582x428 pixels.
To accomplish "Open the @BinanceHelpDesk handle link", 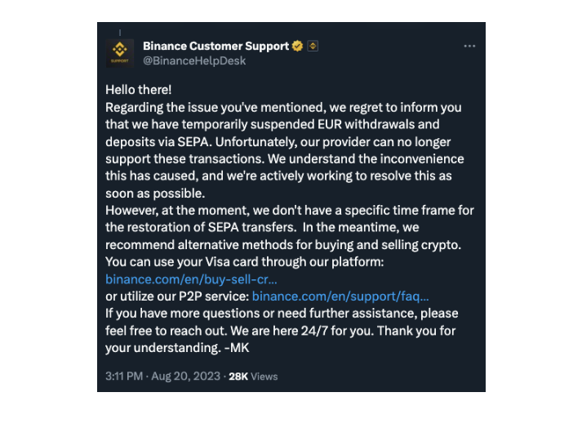I will click(194, 60).
